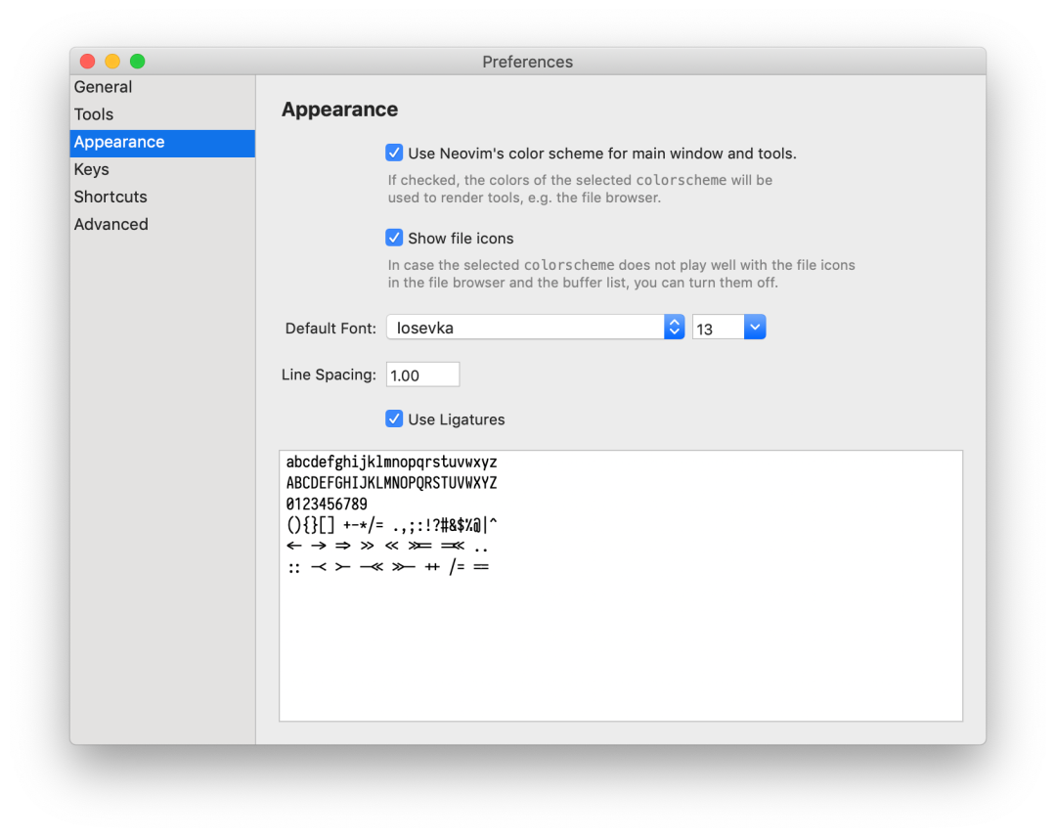The height and width of the screenshot is (837, 1056).
Task: Click the Appearance heading text
Action: pyautogui.click(x=339, y=110)
